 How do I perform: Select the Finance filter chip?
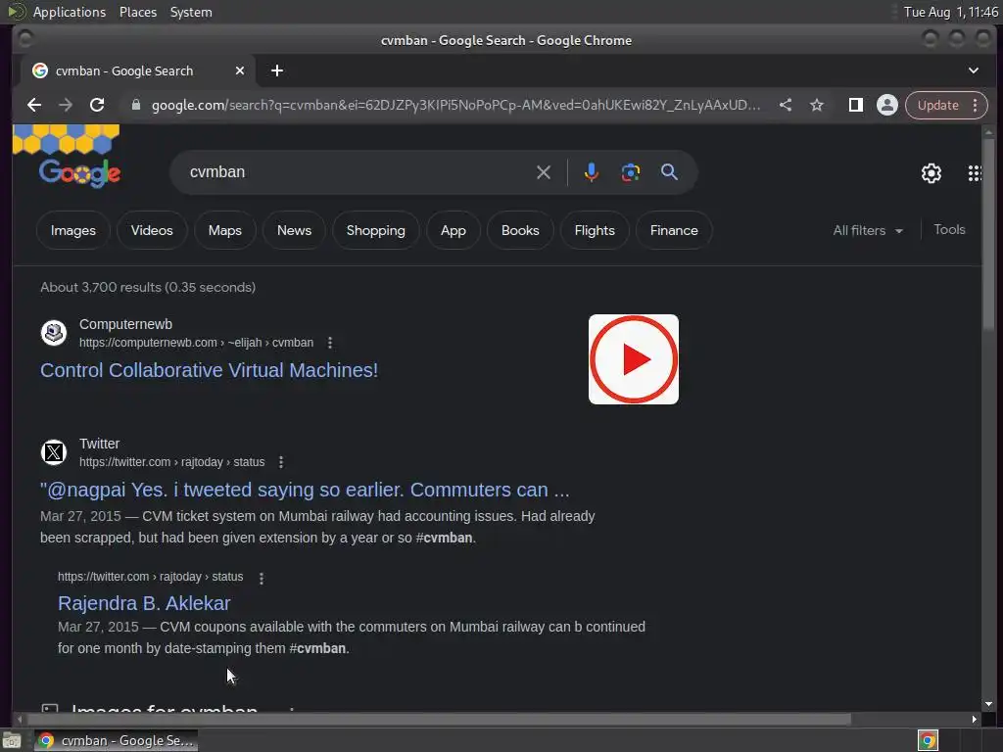tap(674, 230)
